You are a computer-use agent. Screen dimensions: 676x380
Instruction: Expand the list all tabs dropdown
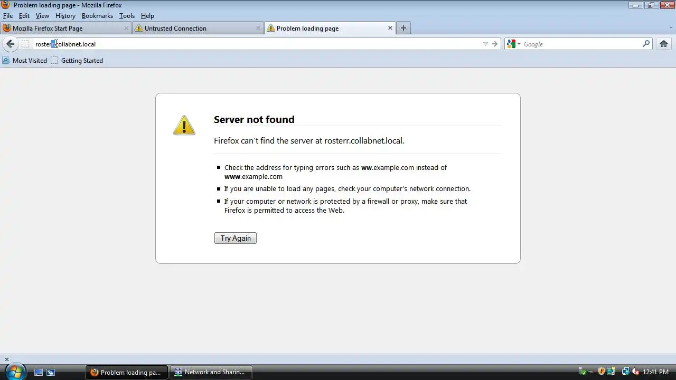(671, 28)
